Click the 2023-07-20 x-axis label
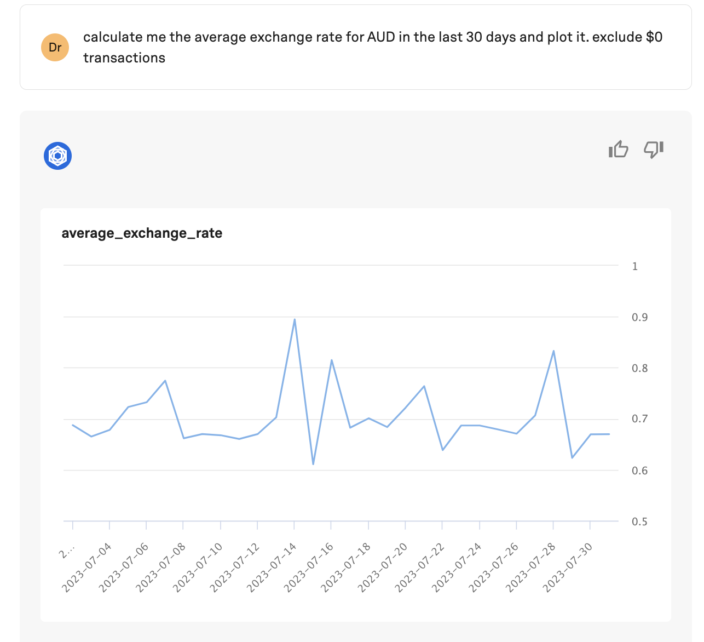This screenshot has height=642, width=704. tap(381, 568)
